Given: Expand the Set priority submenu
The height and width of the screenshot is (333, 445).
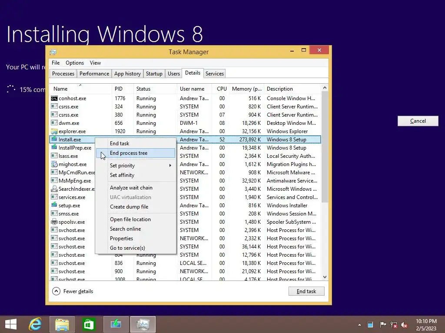Looking at the screenshot, I should pos(136,166).
